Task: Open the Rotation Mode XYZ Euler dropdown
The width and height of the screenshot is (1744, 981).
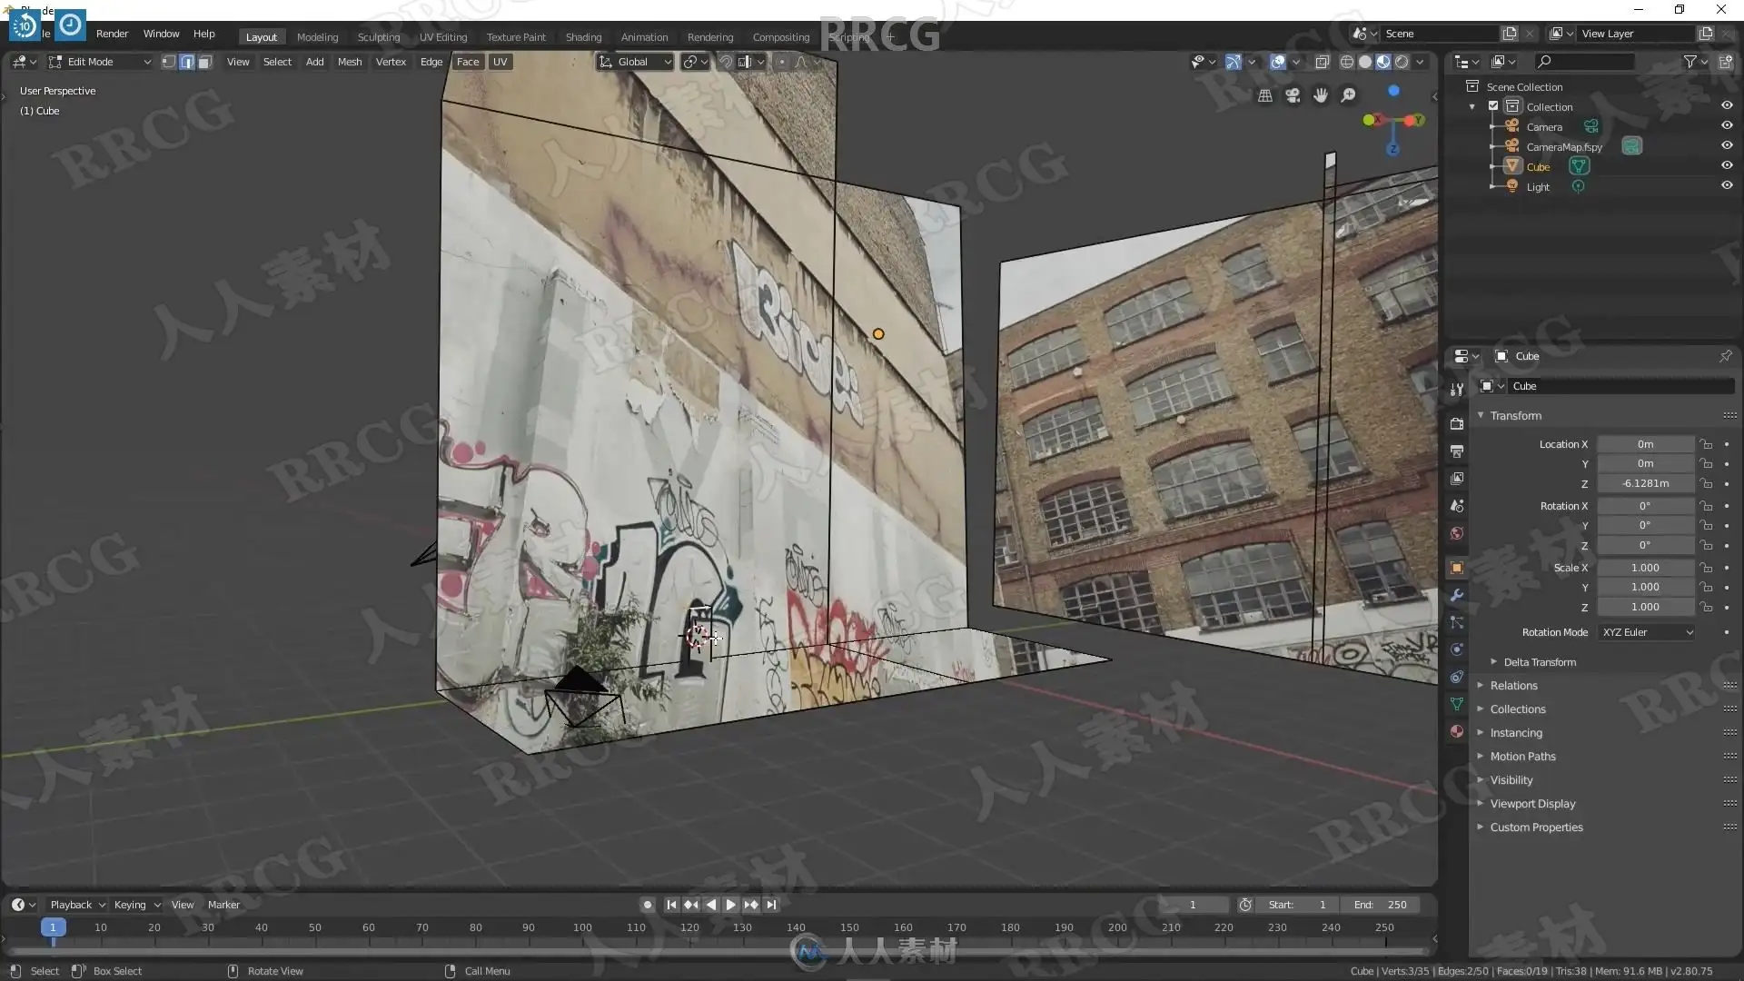Action: click(x=1646, y=632)
